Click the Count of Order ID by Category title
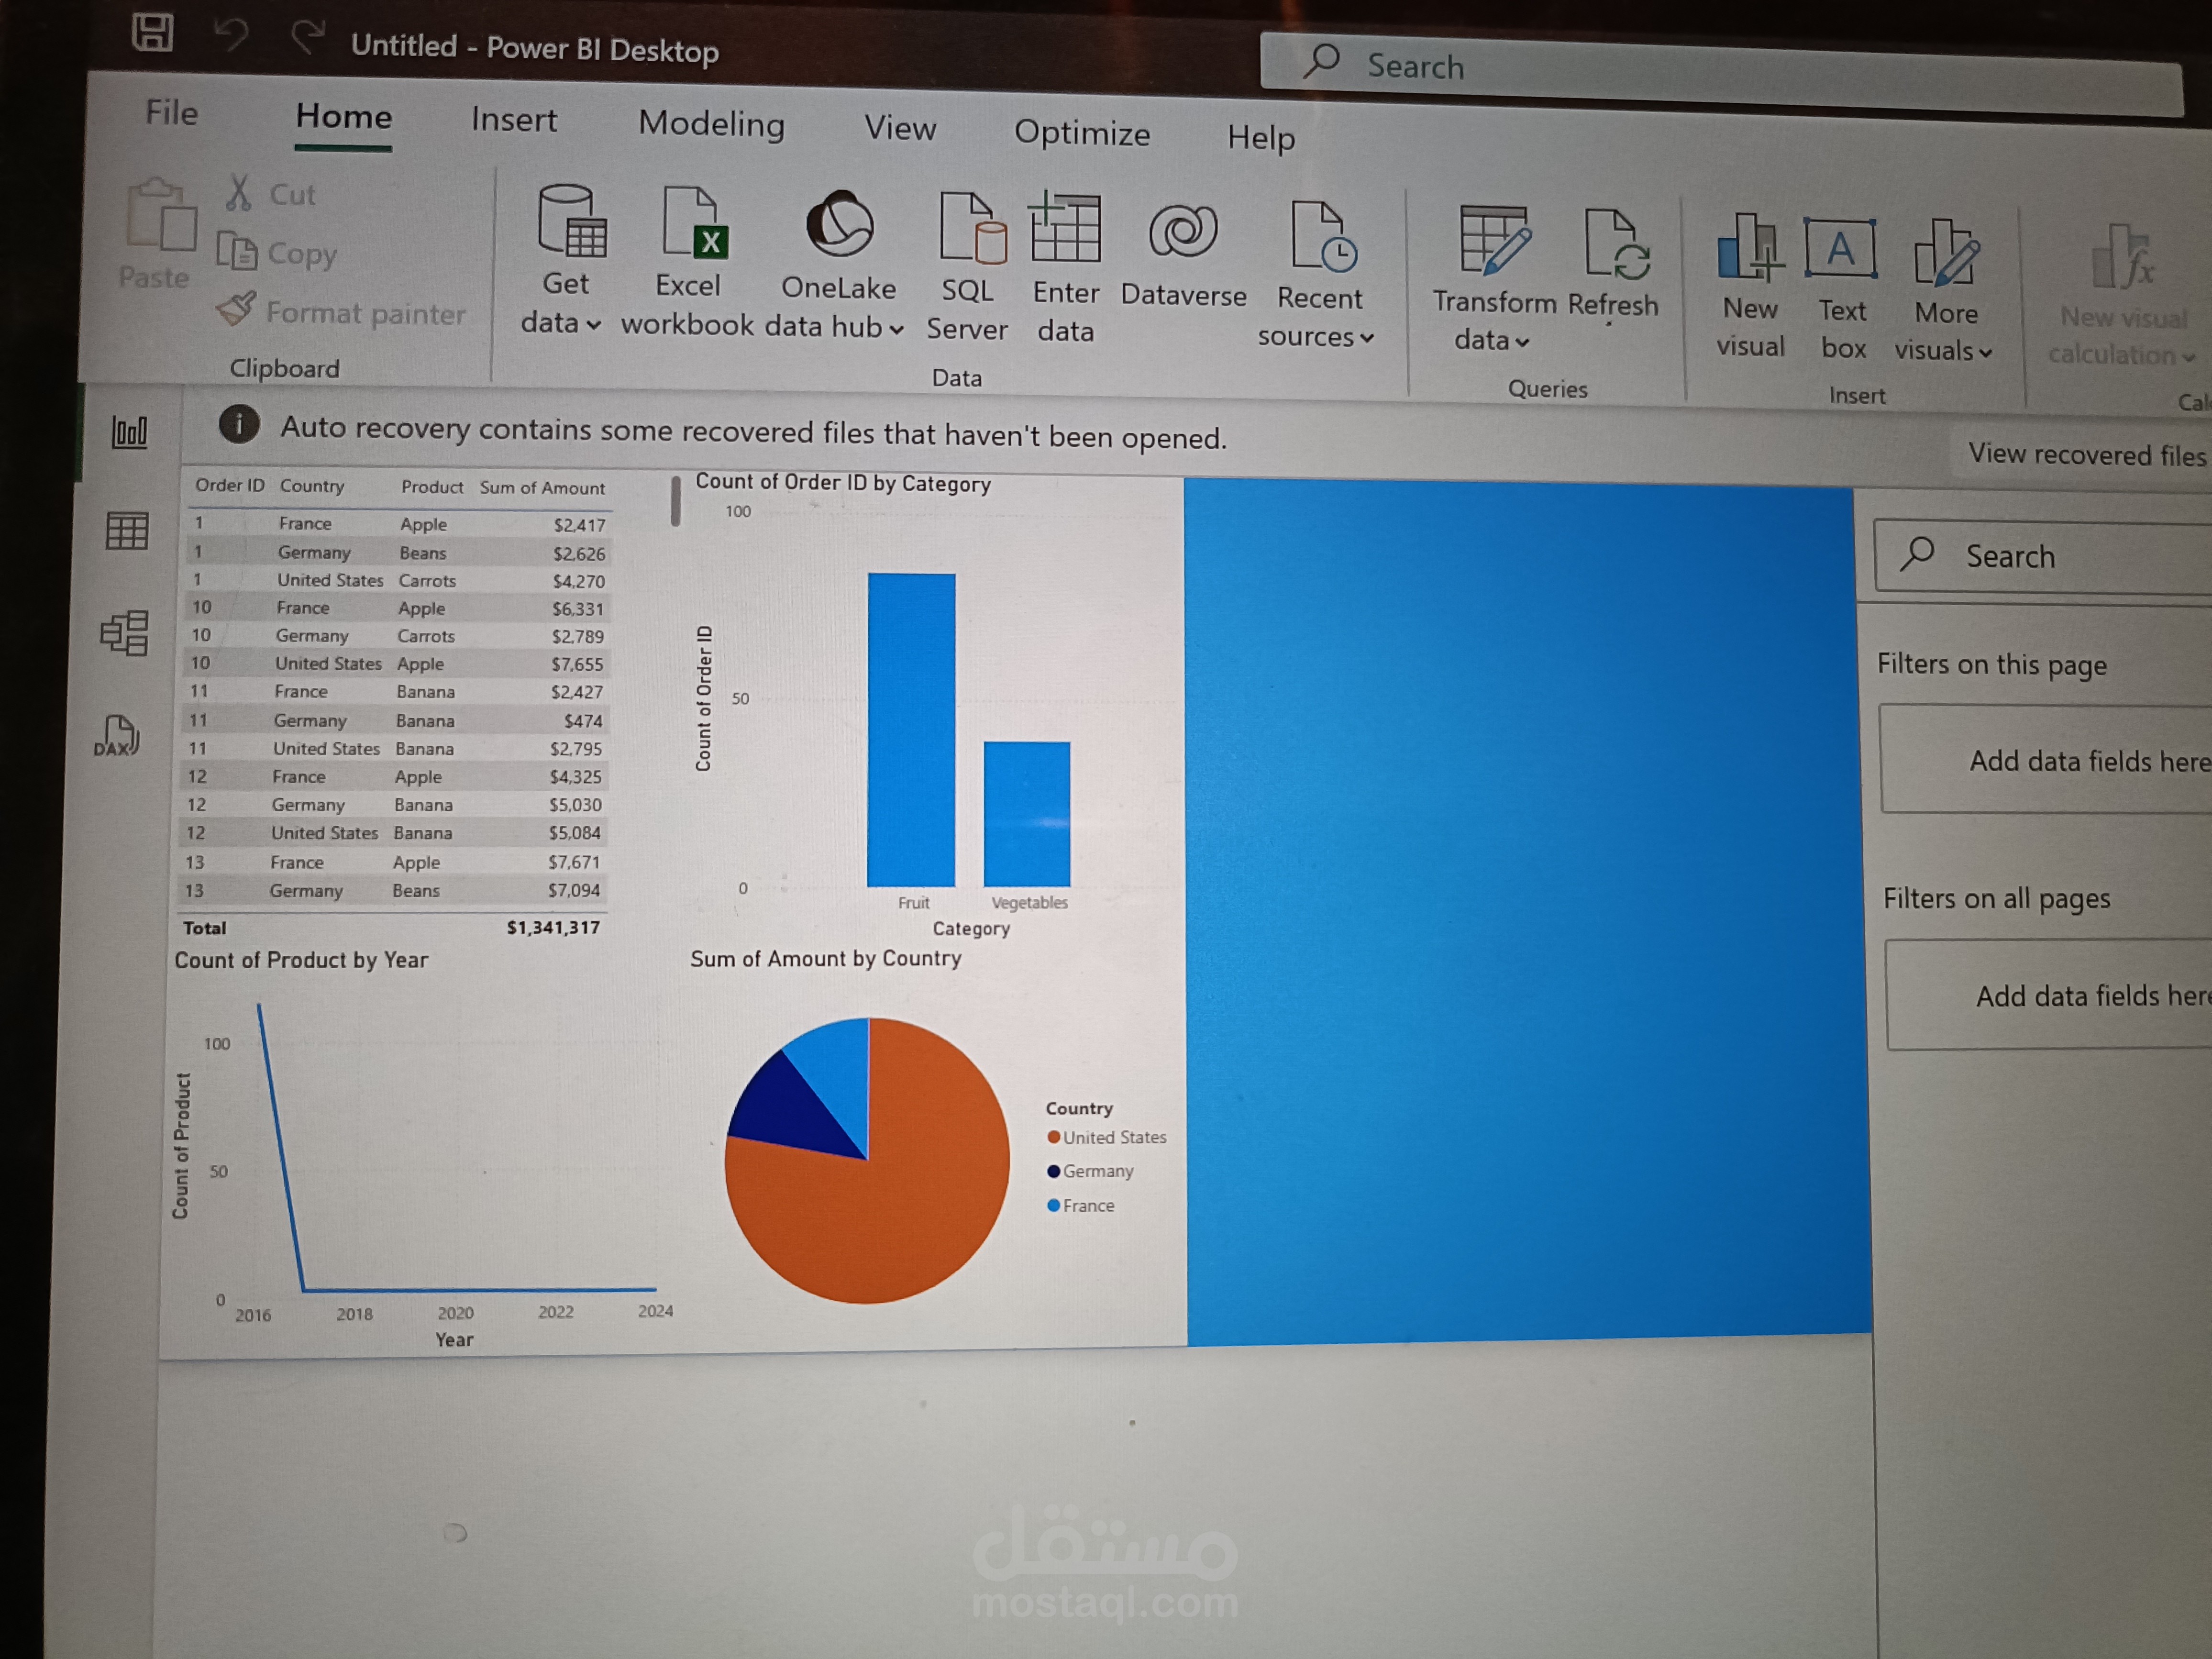The height and width of the screenshot is (1659, 2212). click(843, 483)
